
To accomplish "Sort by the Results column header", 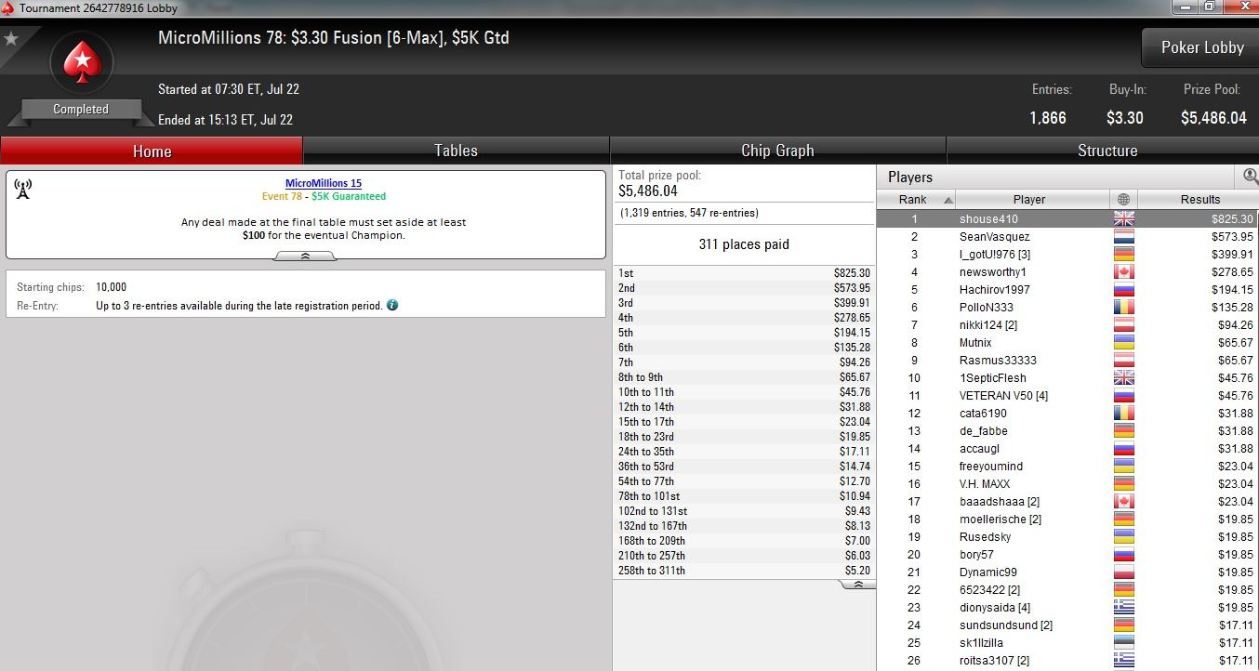I will click(x=1199, y=200).
